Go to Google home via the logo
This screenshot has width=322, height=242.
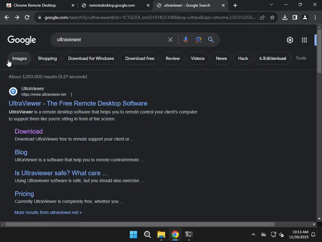click(x=22, y=40)
